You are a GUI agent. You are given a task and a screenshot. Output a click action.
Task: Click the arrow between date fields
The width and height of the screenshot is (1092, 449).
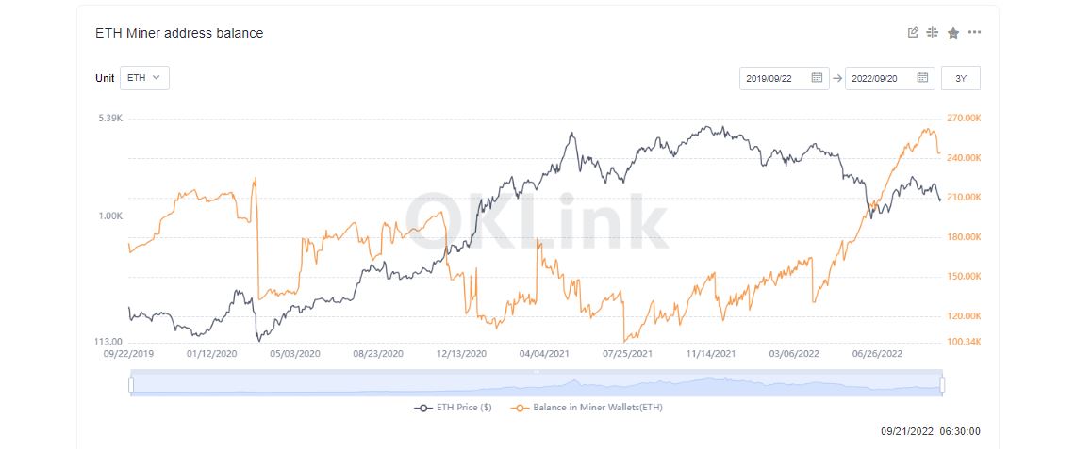click(837, 78)
